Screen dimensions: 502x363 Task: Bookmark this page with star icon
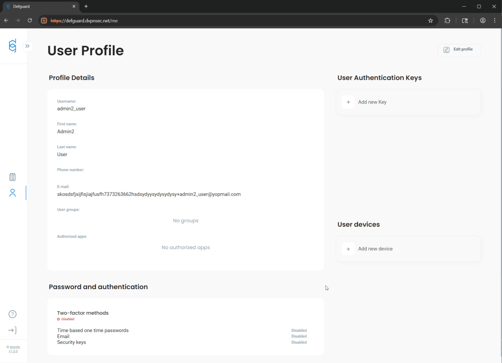coord(431,21)
